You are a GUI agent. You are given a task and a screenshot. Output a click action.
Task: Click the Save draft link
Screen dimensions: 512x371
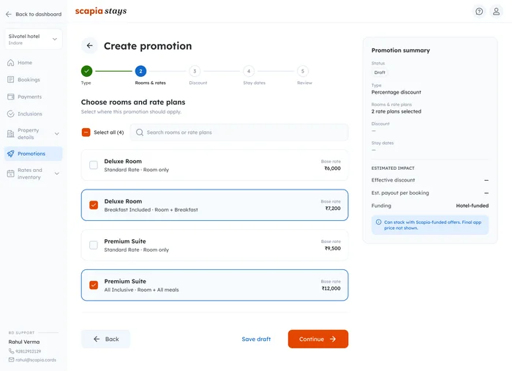pyautogui.click(x=256, y=339)
